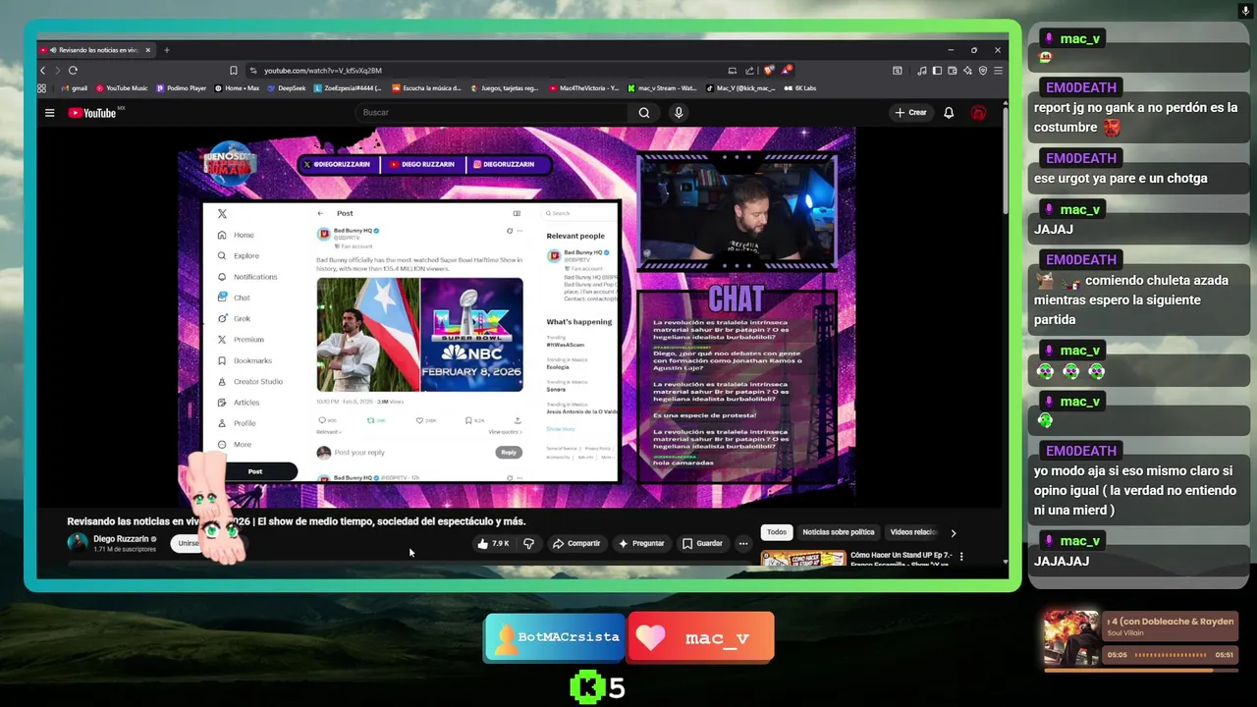The image size is (1257, 707).
Task: Select the 'Videos relacion...' chip
Action: (913, 532)
